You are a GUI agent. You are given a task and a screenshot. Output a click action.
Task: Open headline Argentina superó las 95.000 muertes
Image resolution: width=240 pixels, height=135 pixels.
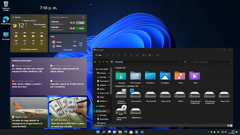pyautogui.click(x=67, y=85)
